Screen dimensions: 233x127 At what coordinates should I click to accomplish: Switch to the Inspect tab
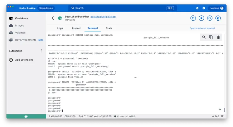(77, 28)
